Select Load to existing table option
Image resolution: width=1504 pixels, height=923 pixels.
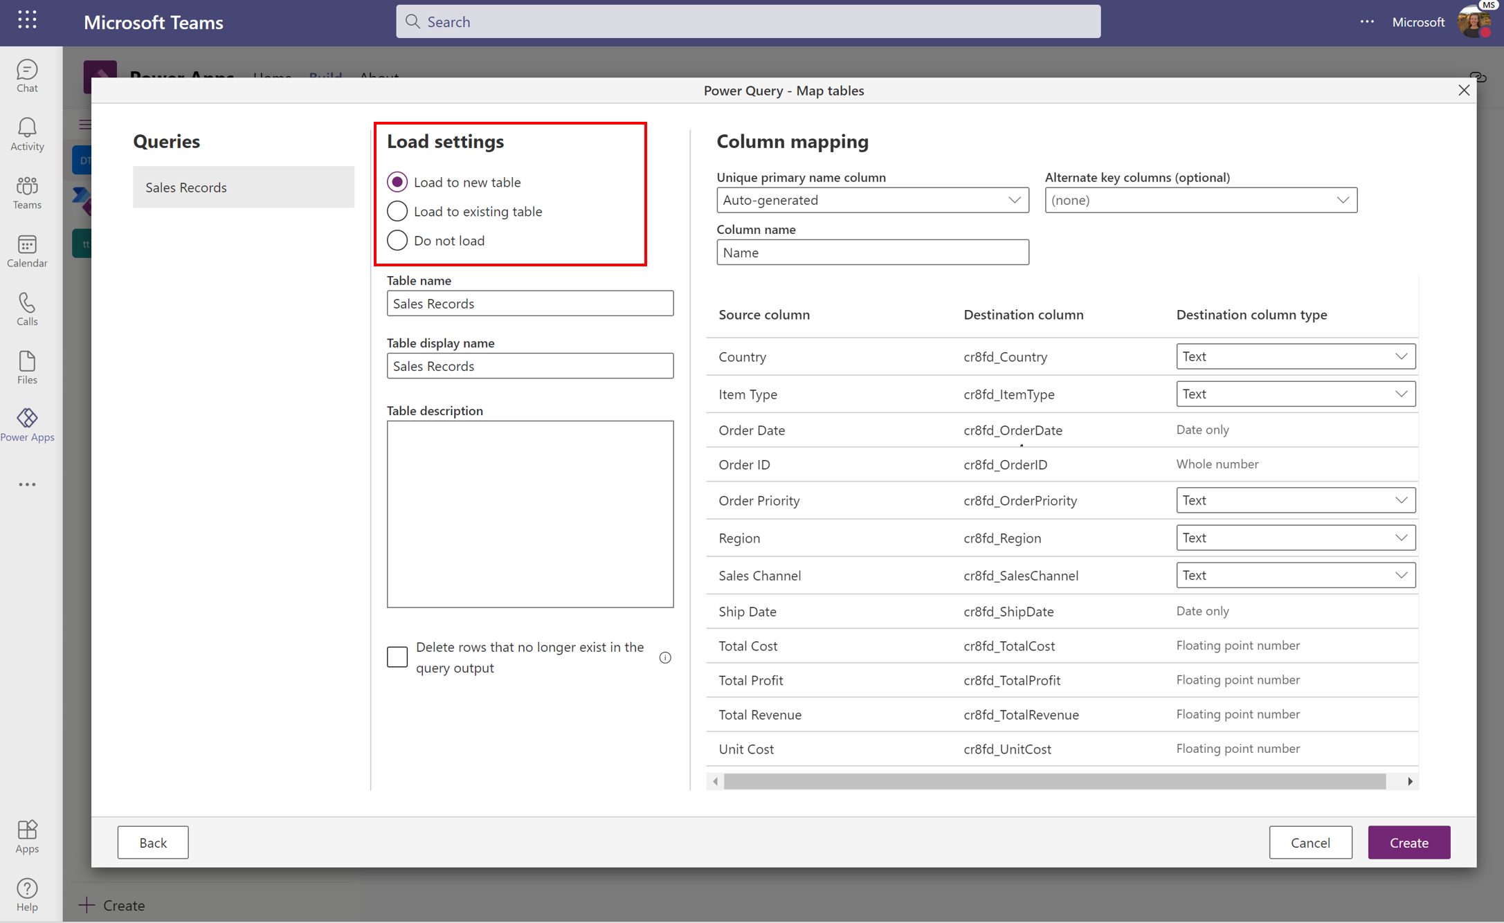pyautogui.click(x=397, y=210)
